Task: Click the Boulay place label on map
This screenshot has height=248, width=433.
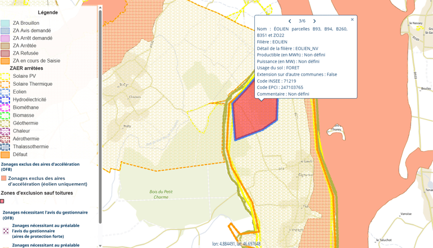Action: pos(426,88)
